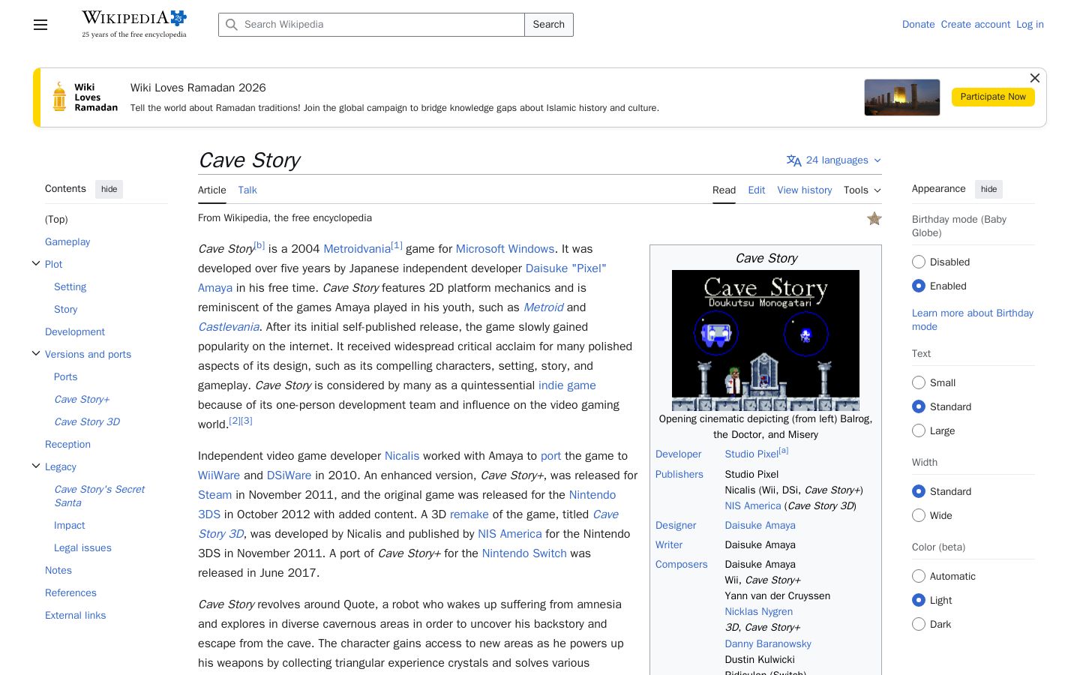Go to Setting subsection in contents

(70, 286)
